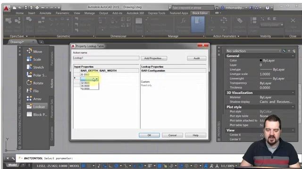Click the Color ByLayer black swatch
The height and width of the screenshot is (169, 302).
pyautogui.click(x=261, y=61)
